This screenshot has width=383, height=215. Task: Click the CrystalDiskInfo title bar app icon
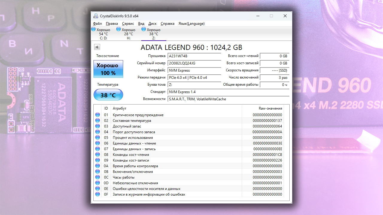95,16
